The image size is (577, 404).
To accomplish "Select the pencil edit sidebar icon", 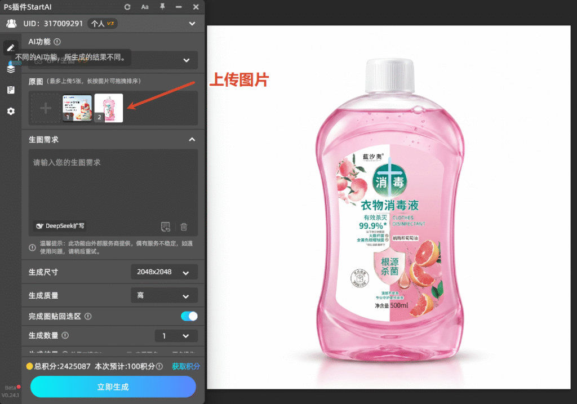I will 11,47.
